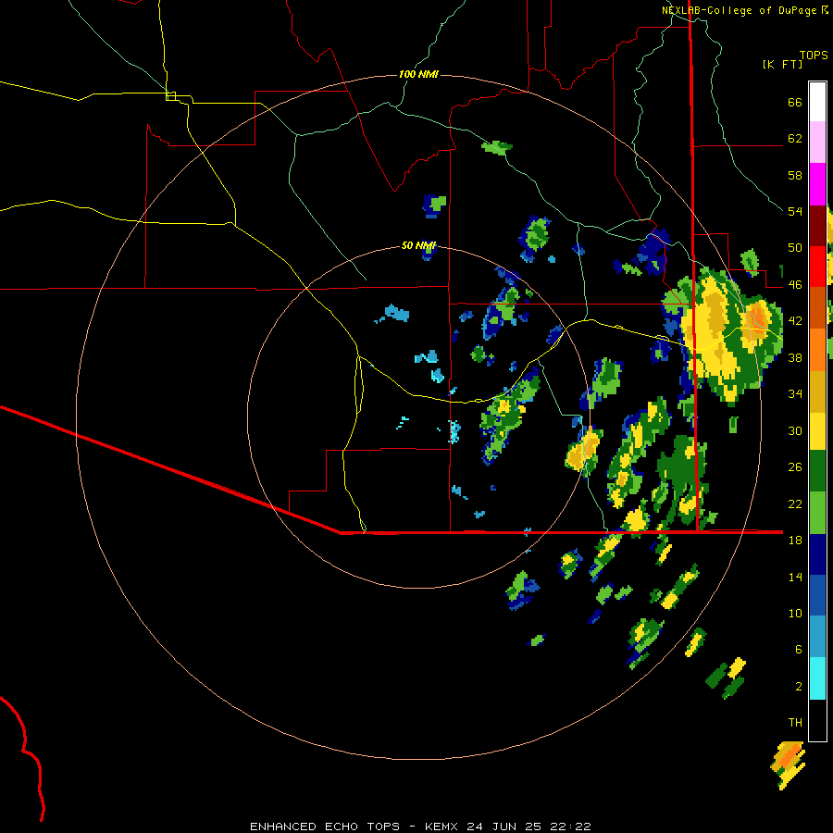Pick the magenta band in the echo tops scale
This screenshot has height=833, width=833.
817,184
